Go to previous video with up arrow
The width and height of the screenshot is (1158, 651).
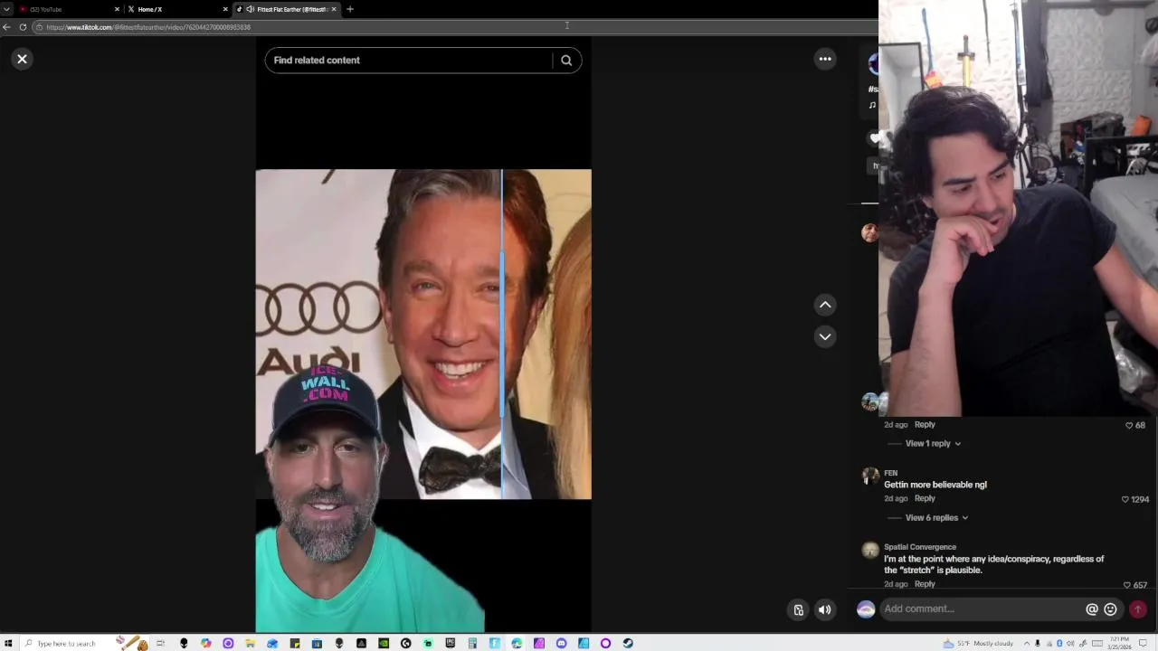[x=825, y=305]
